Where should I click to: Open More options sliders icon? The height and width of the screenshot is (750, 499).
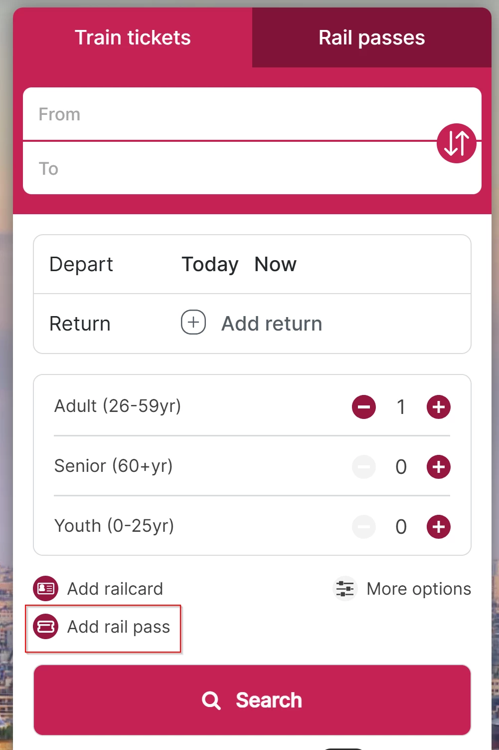(345, 589)
